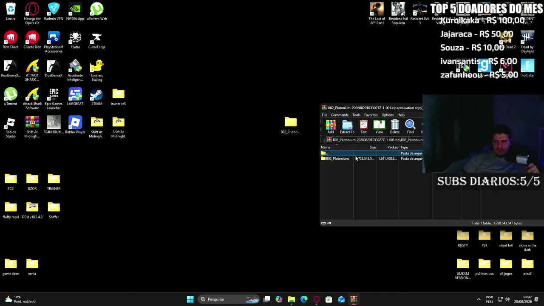Click the WinRAR archive path address field
Screen dimensions: 544x306
click(375, 140)
